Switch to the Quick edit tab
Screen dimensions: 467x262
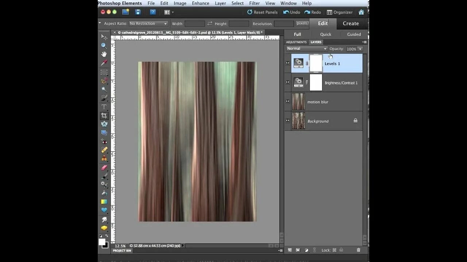pos(325,35)
